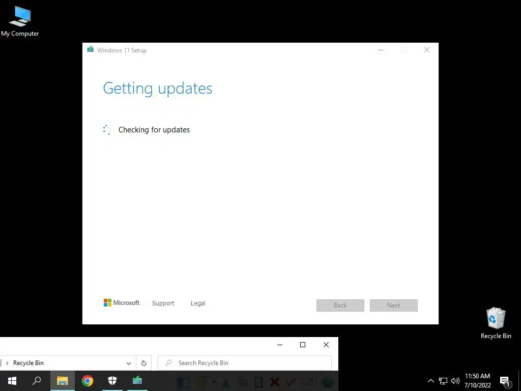The image size is (521, 391).
Task: Click the Back button in Setup
Action: click(340, 305)
